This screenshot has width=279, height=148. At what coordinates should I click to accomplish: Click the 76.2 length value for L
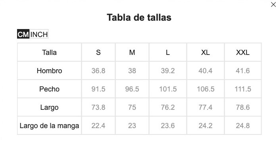pyautogui.click(x=168, y=107)
